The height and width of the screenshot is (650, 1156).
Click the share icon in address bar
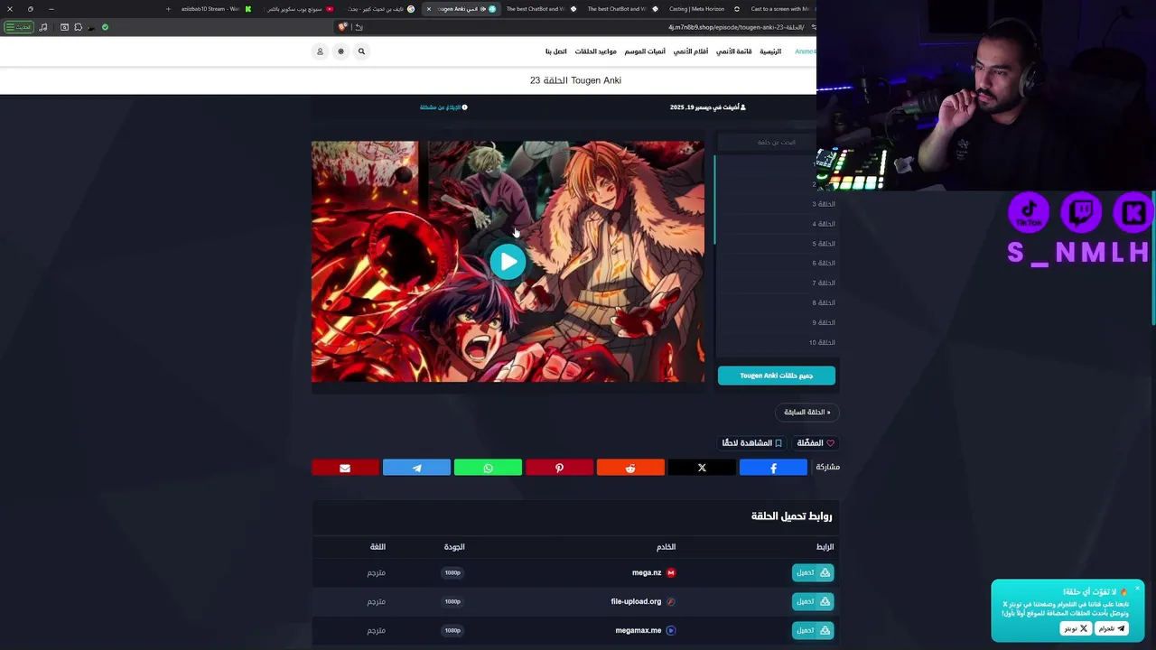click(359, 27)
